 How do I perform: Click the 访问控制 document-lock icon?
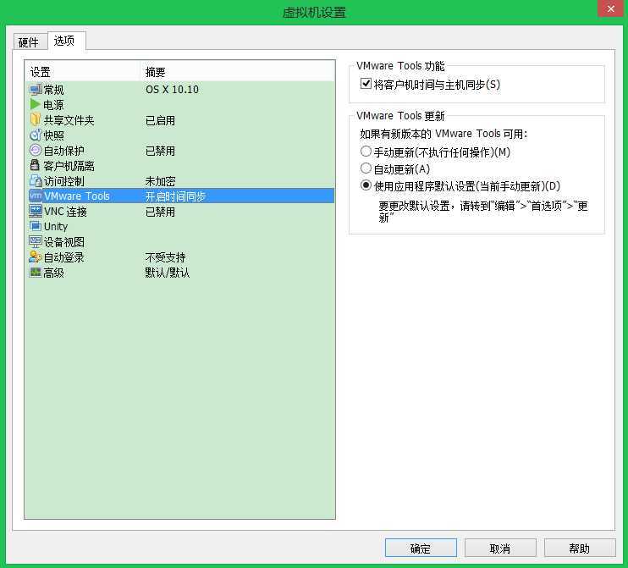(36, 180)
